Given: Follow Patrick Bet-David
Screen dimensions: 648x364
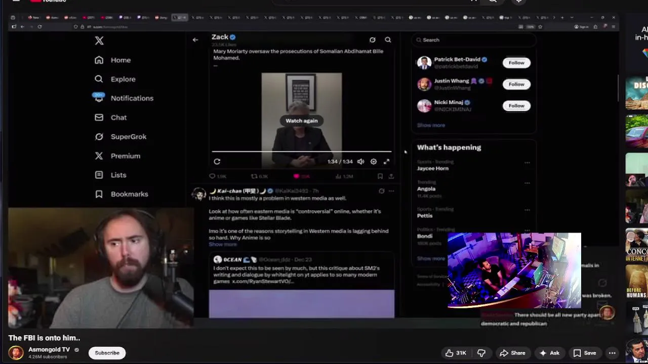Looking at the screenshot, I should click(516, 63).
